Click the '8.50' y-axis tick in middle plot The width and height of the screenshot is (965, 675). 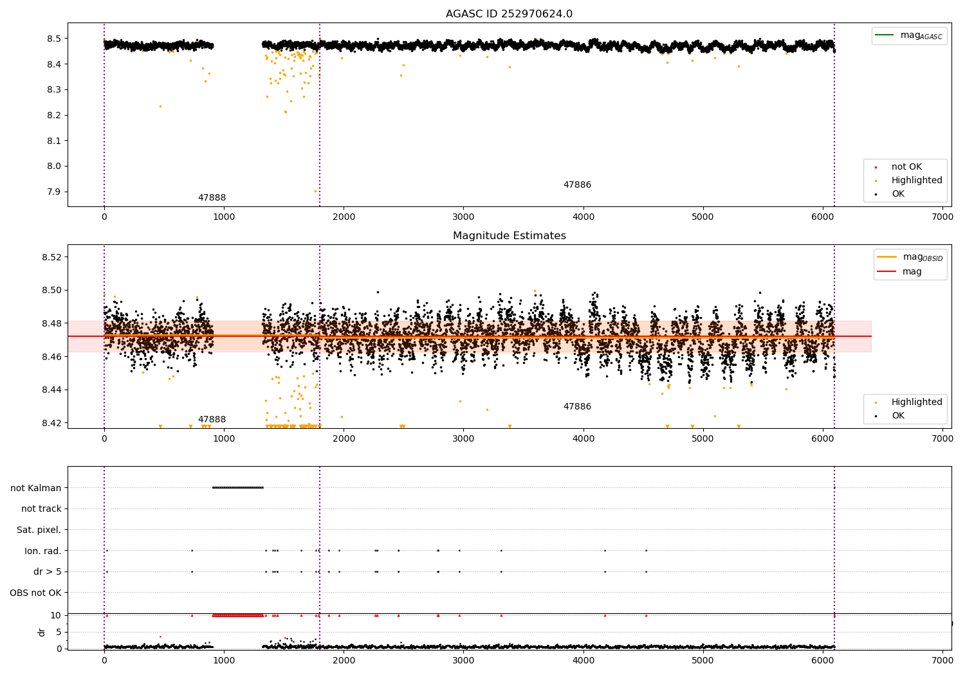coord(51,290)
